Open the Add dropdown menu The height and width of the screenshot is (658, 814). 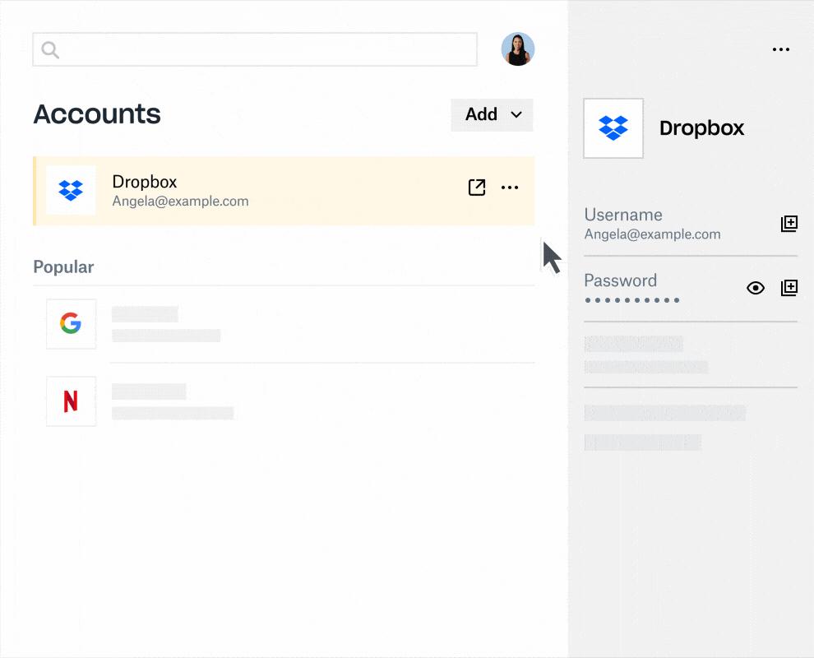tap(492, 114)
